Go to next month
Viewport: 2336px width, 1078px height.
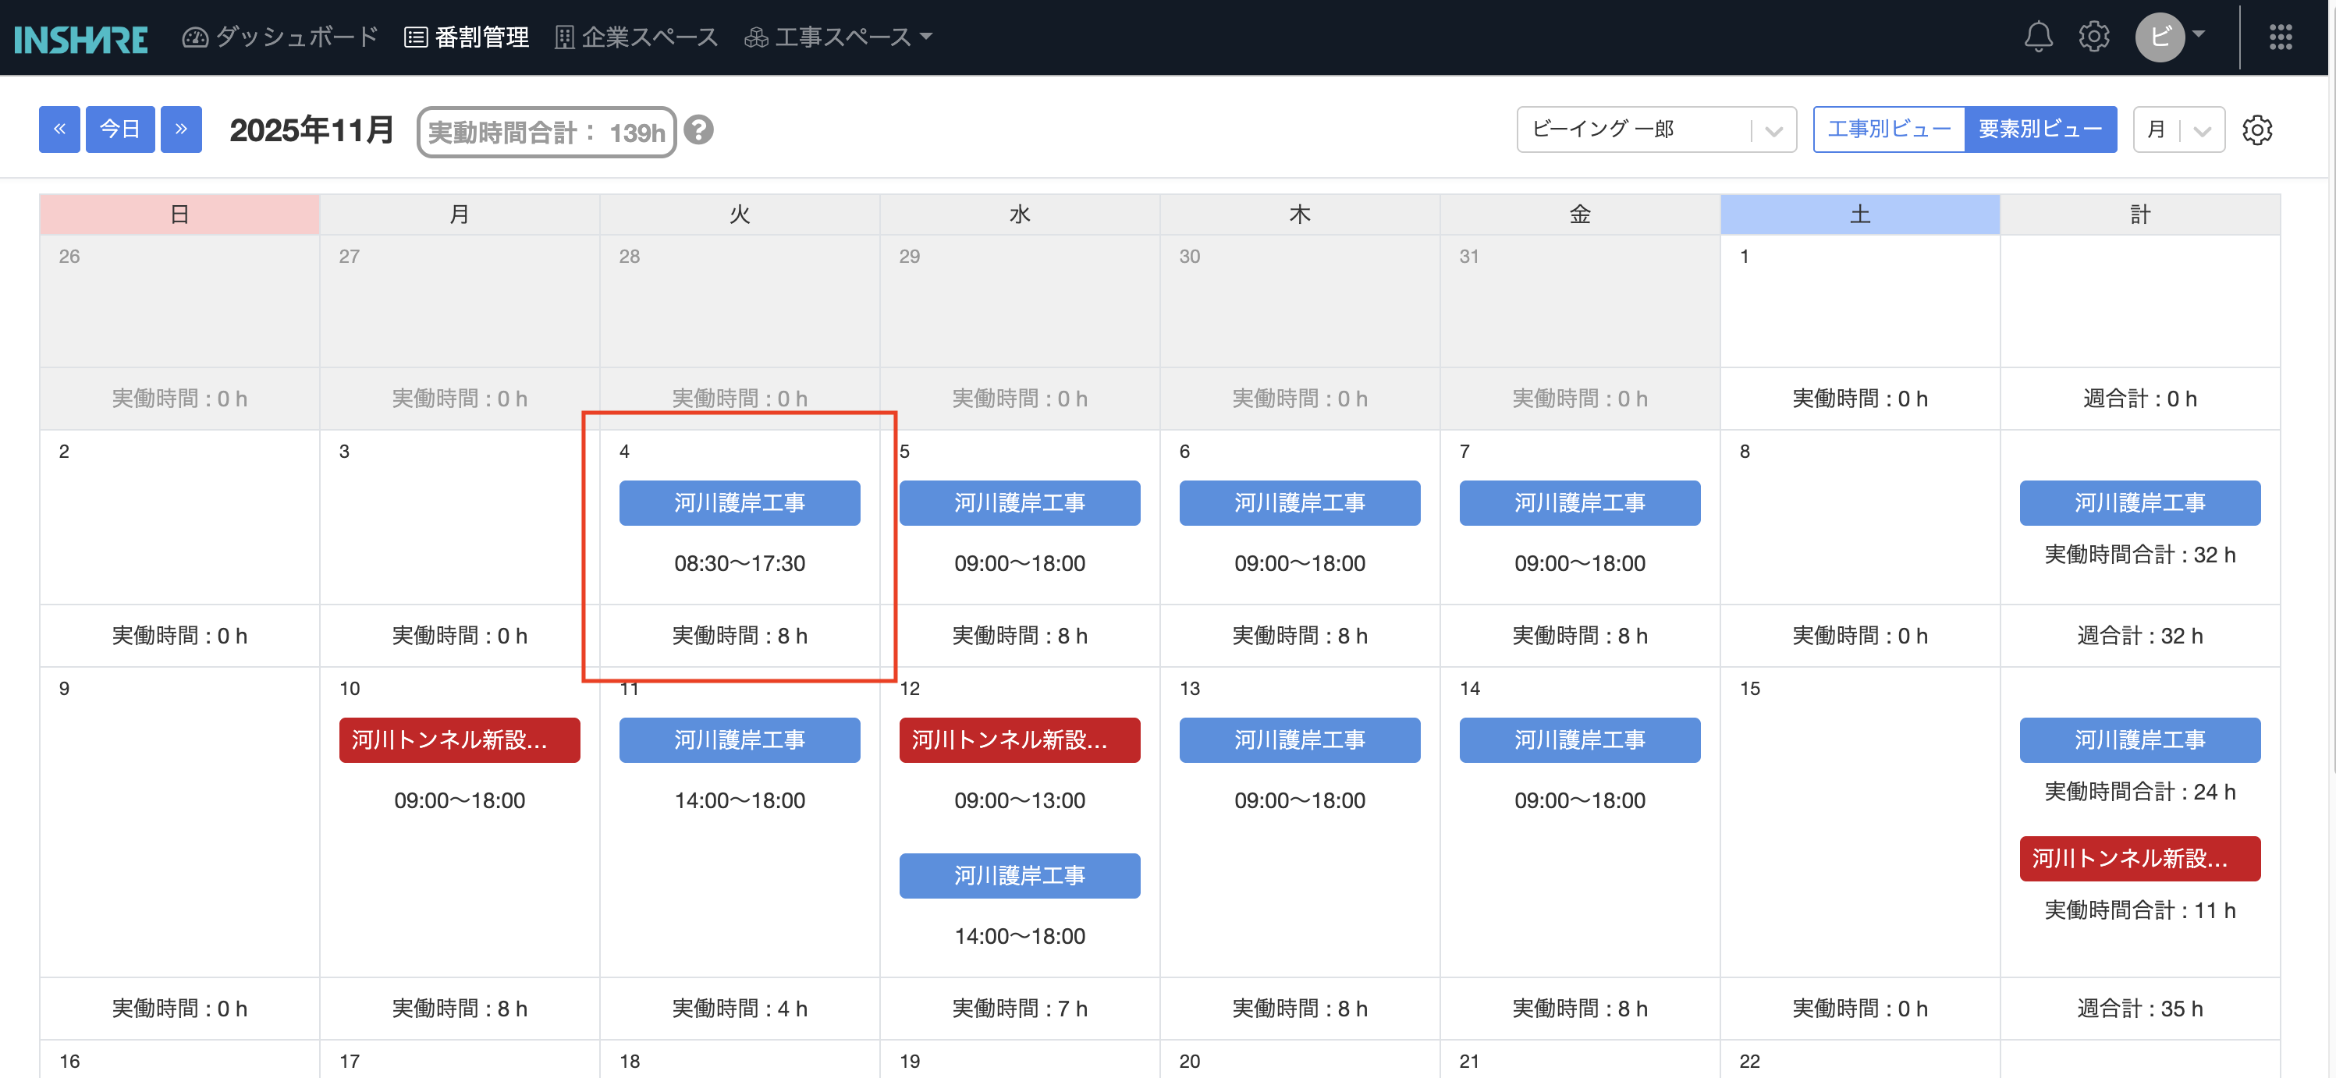[181, 129]
